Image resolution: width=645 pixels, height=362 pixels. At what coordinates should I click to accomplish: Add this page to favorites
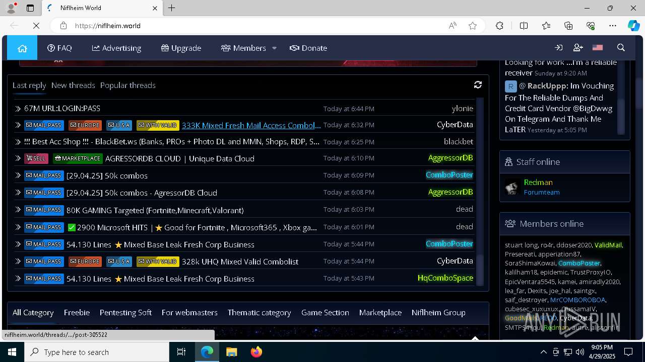click(473, 26)
